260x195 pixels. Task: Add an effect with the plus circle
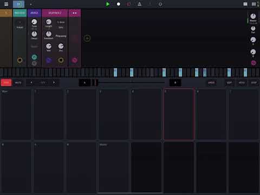[x=87, y=38]
